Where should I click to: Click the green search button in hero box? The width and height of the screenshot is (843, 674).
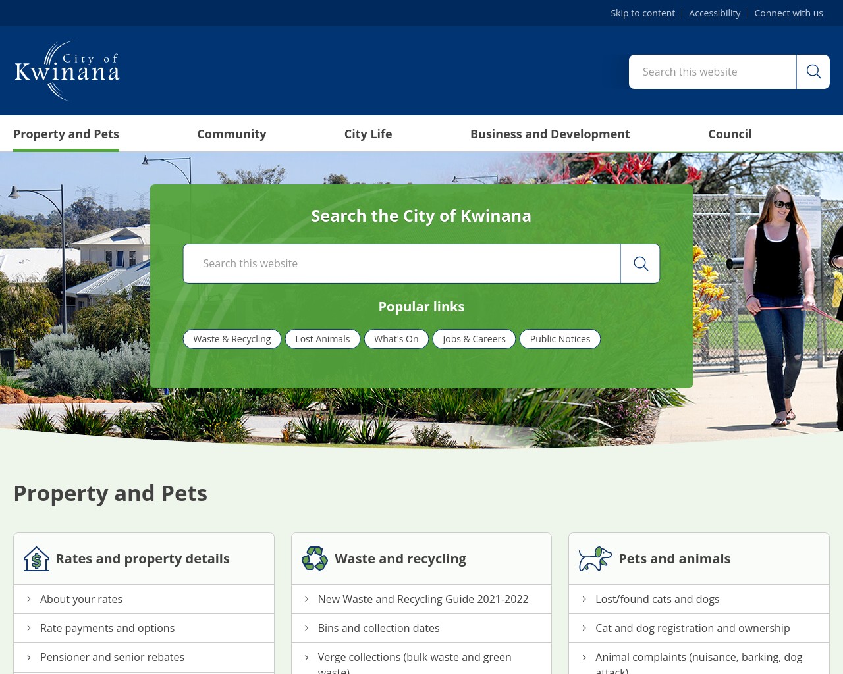pyautogui.click(x=639, y=263)
